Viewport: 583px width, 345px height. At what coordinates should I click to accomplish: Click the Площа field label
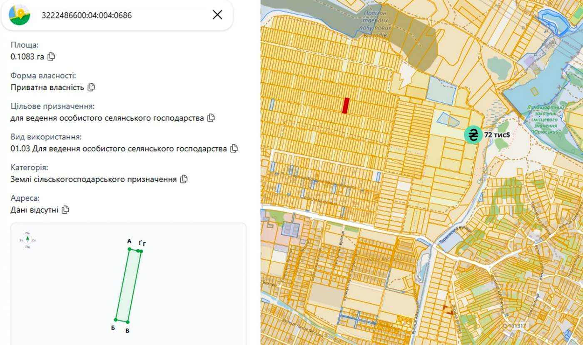click(25, 45)
